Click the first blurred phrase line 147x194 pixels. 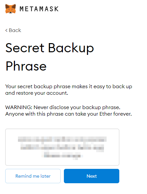[x=62, y=139]
